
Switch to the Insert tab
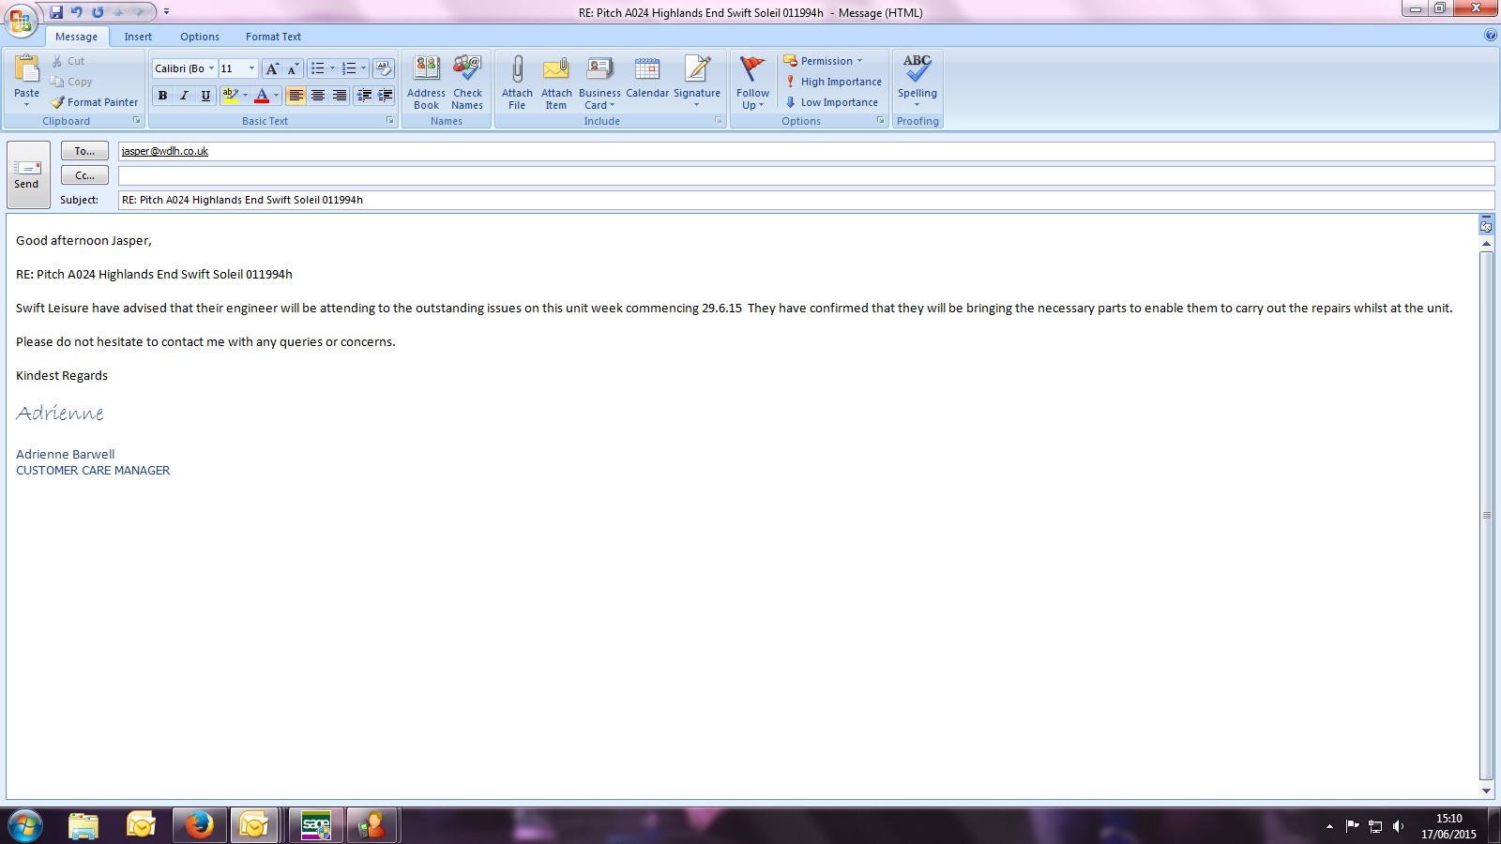click(138, 37)
